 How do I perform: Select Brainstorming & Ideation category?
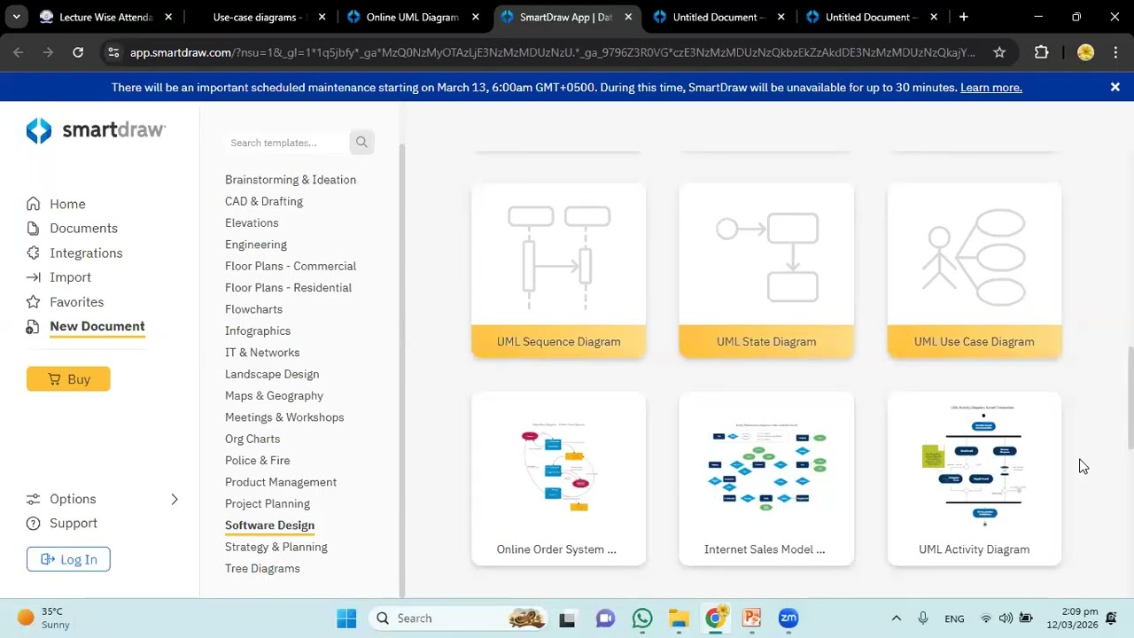(x=291, y=180)
